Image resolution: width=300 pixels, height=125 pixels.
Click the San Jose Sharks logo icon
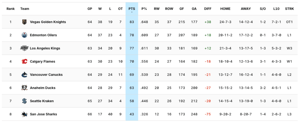24,114
